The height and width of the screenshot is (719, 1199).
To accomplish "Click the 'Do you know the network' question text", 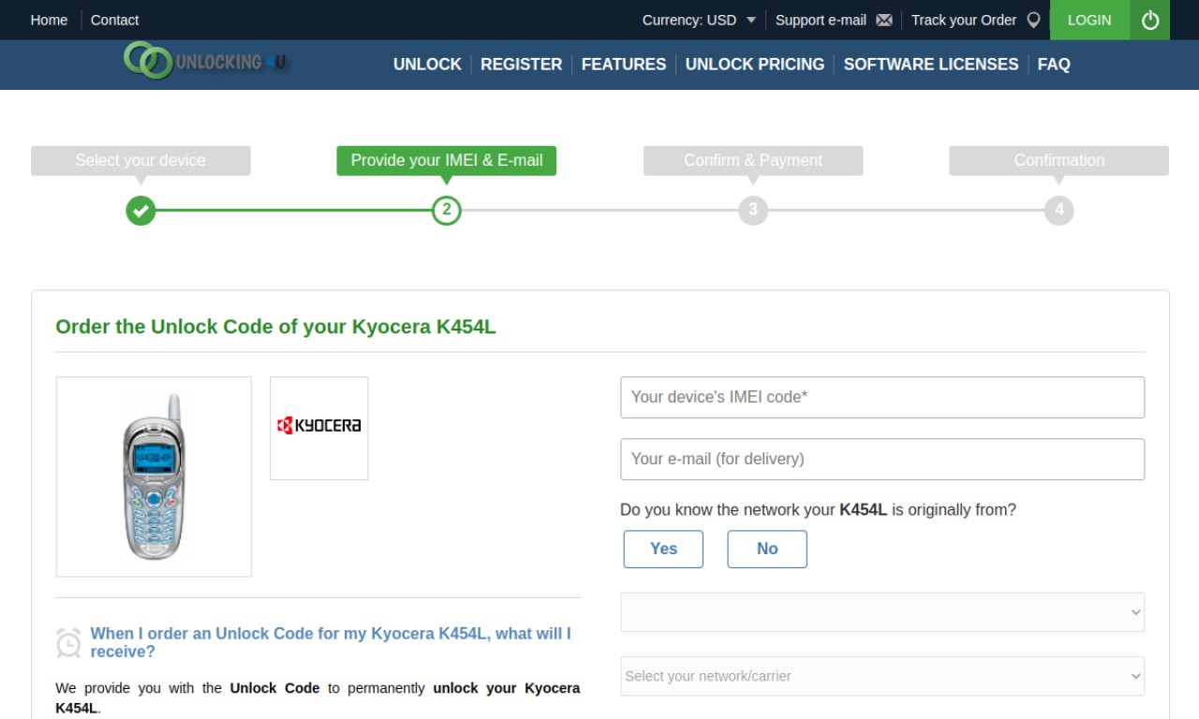I will tap(818, 510).
